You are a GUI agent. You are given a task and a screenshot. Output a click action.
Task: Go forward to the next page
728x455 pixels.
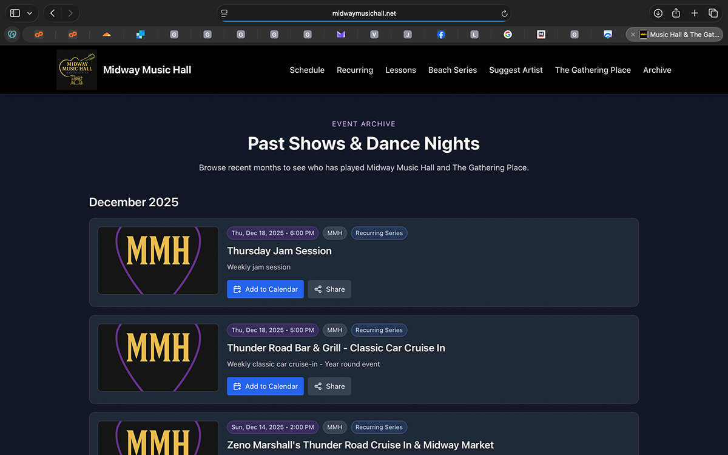[70, 13]
